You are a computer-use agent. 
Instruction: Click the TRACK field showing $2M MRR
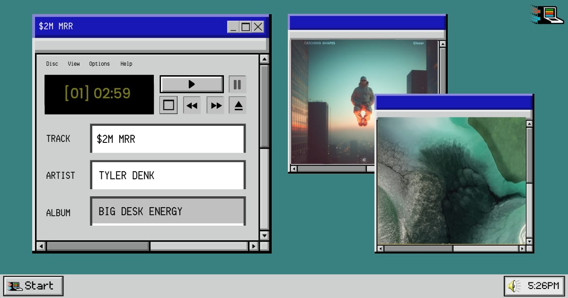tap(168, 139)
